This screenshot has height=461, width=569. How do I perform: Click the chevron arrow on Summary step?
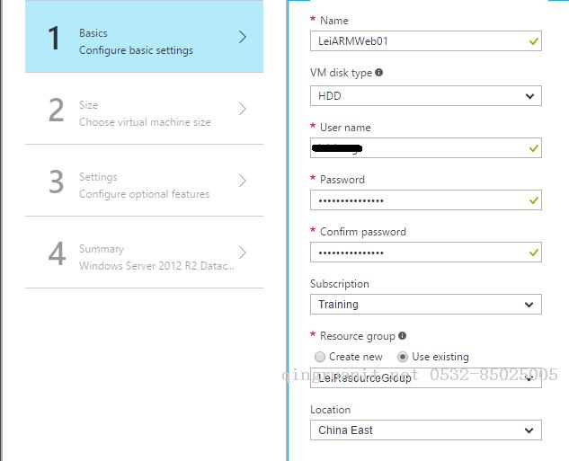243,253
